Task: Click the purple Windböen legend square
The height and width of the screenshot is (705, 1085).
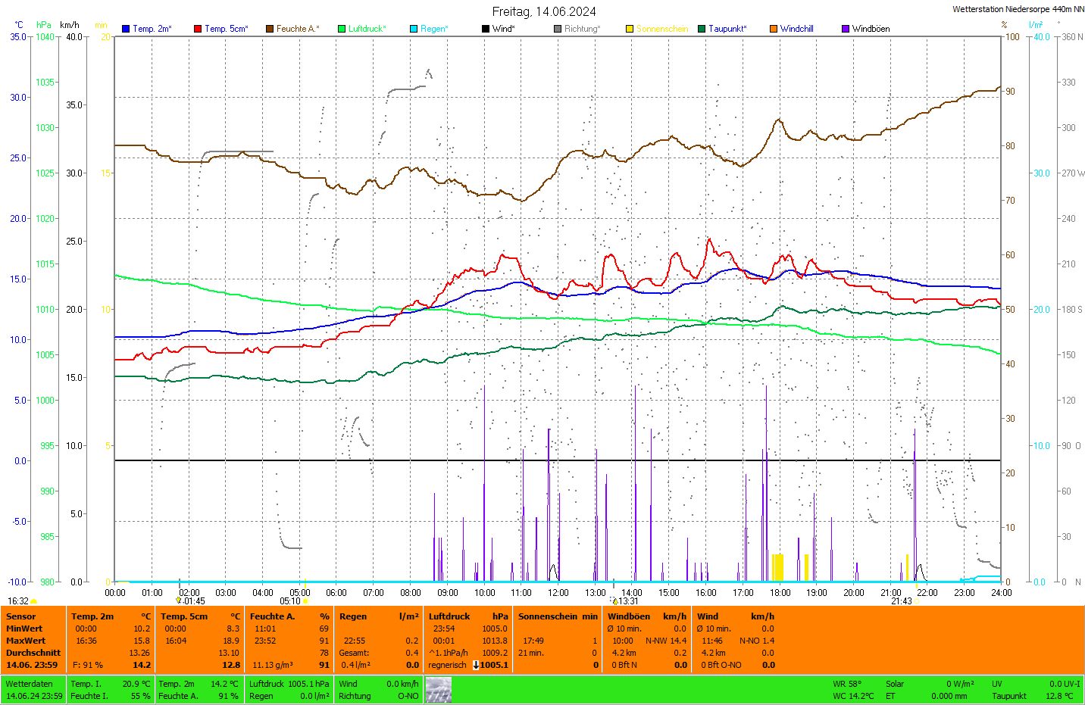Action: click(x=846, y=29)
